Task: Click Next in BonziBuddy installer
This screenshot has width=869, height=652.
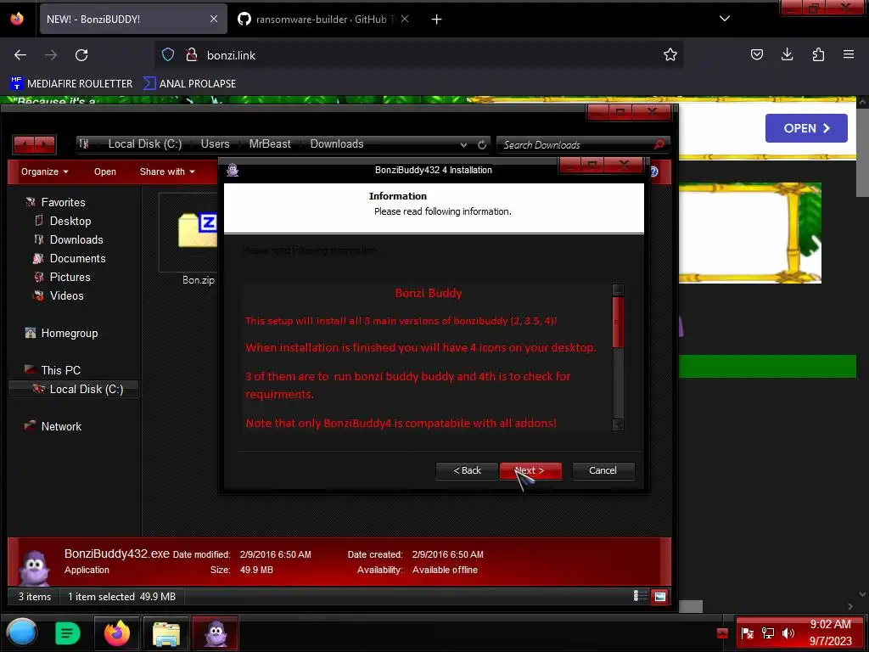Action: point(530,470)
